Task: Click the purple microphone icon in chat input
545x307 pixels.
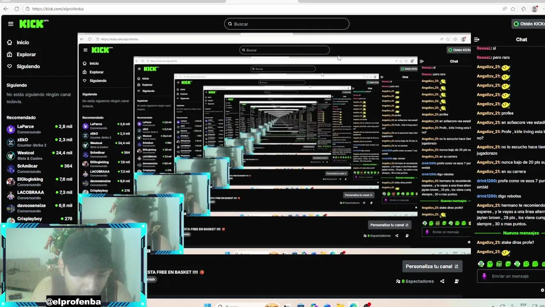Action: tap(484, 276)
